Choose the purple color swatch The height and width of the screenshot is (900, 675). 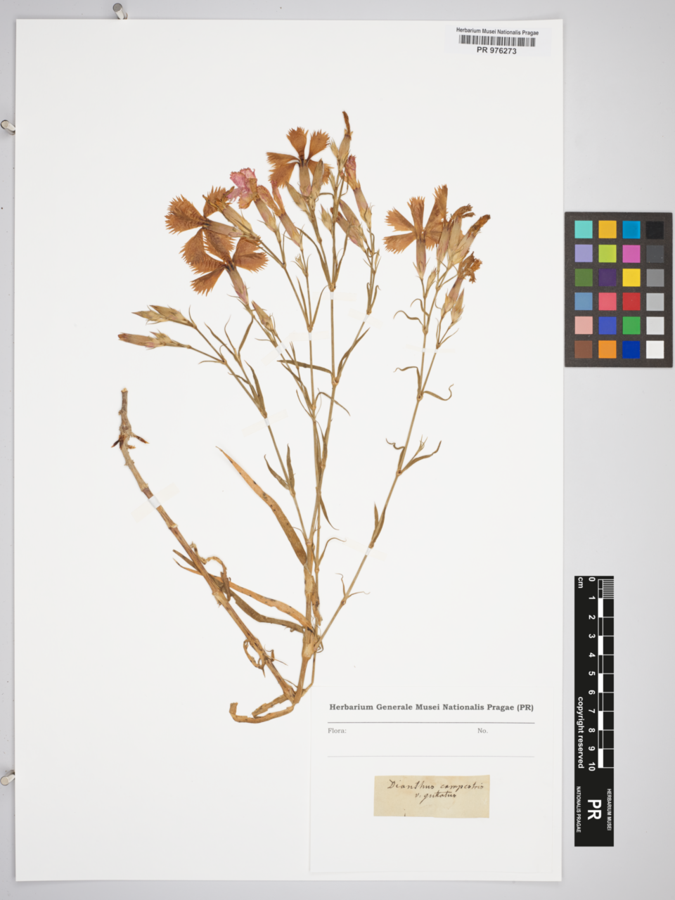pyautogui.click(x=607, y=277)
